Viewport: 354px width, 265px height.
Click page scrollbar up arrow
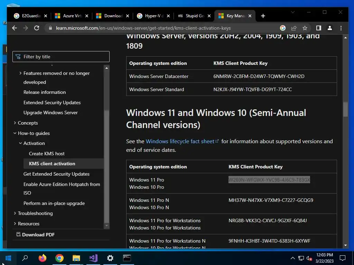pos(345,37)
